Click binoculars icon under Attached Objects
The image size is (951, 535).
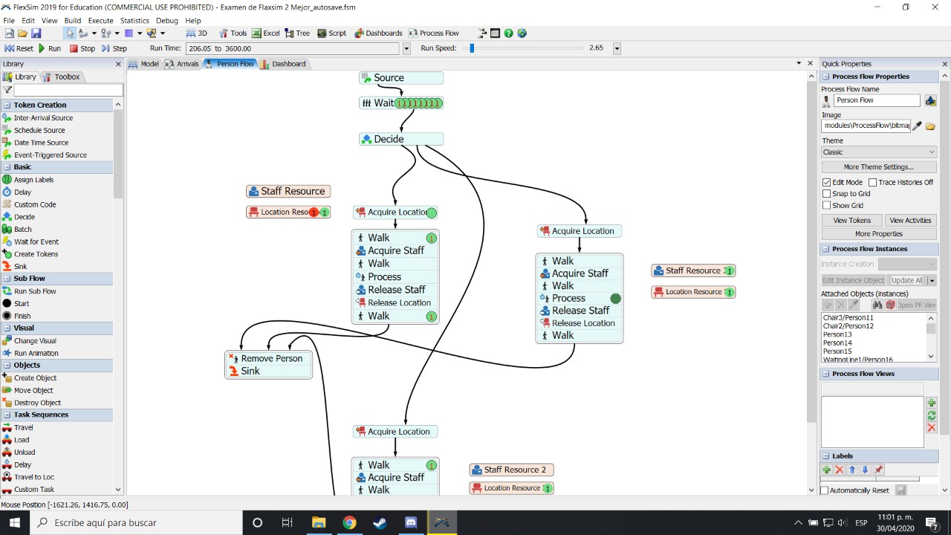(877, 305)
